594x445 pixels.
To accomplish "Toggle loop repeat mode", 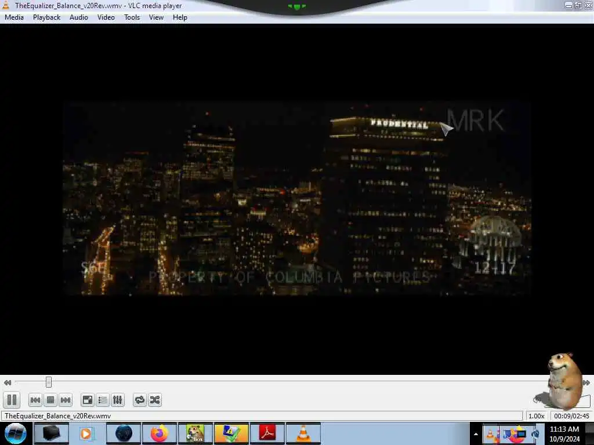I will [x=140, y=400].
